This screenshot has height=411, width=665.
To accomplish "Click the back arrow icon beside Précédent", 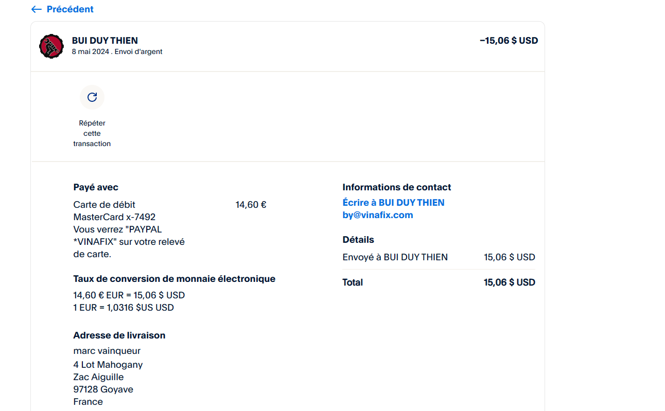I will pos(35,9).
